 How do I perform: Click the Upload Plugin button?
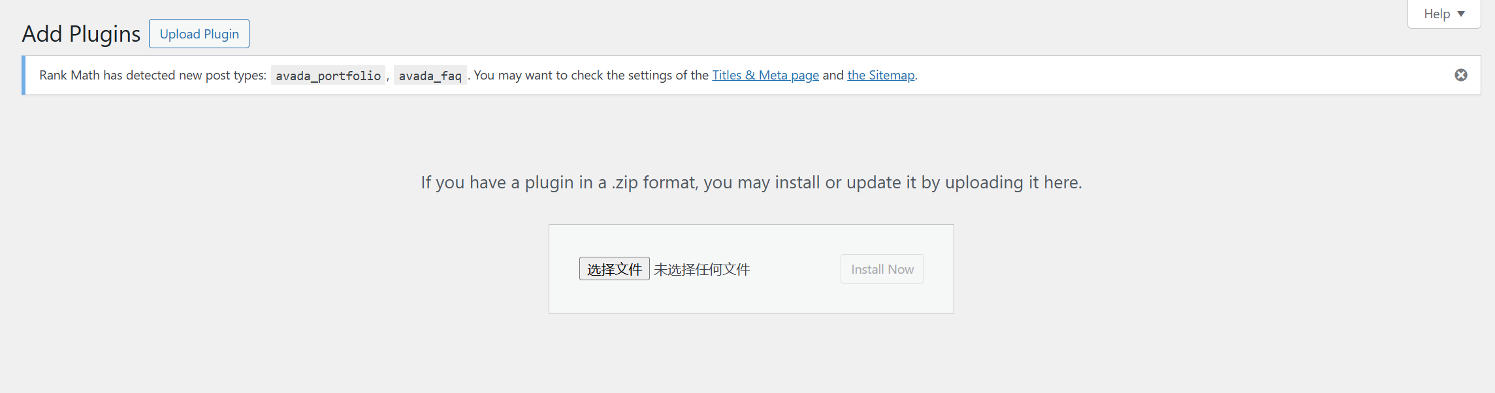pyautogui.click(x=199, y=34)
